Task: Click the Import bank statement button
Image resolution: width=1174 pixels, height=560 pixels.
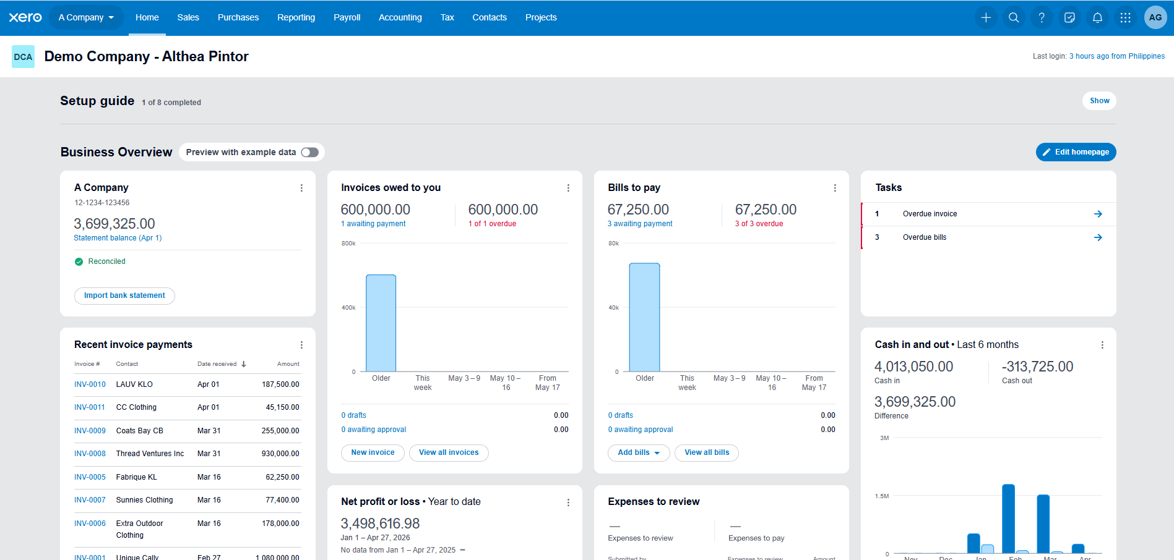Action: [124, 295]
